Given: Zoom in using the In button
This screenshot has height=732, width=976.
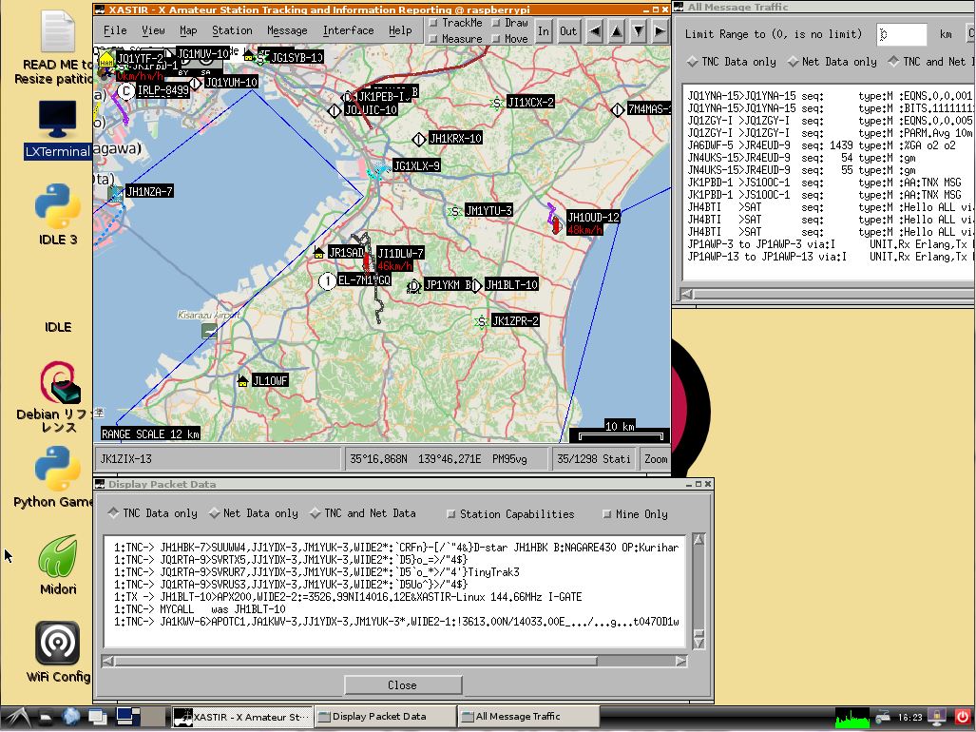Looking at the screenshot, I should (x=544, y=30).
